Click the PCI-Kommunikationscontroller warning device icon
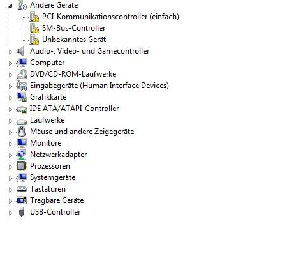The height and width of the screenshot is (279, 303). [34, 17]
